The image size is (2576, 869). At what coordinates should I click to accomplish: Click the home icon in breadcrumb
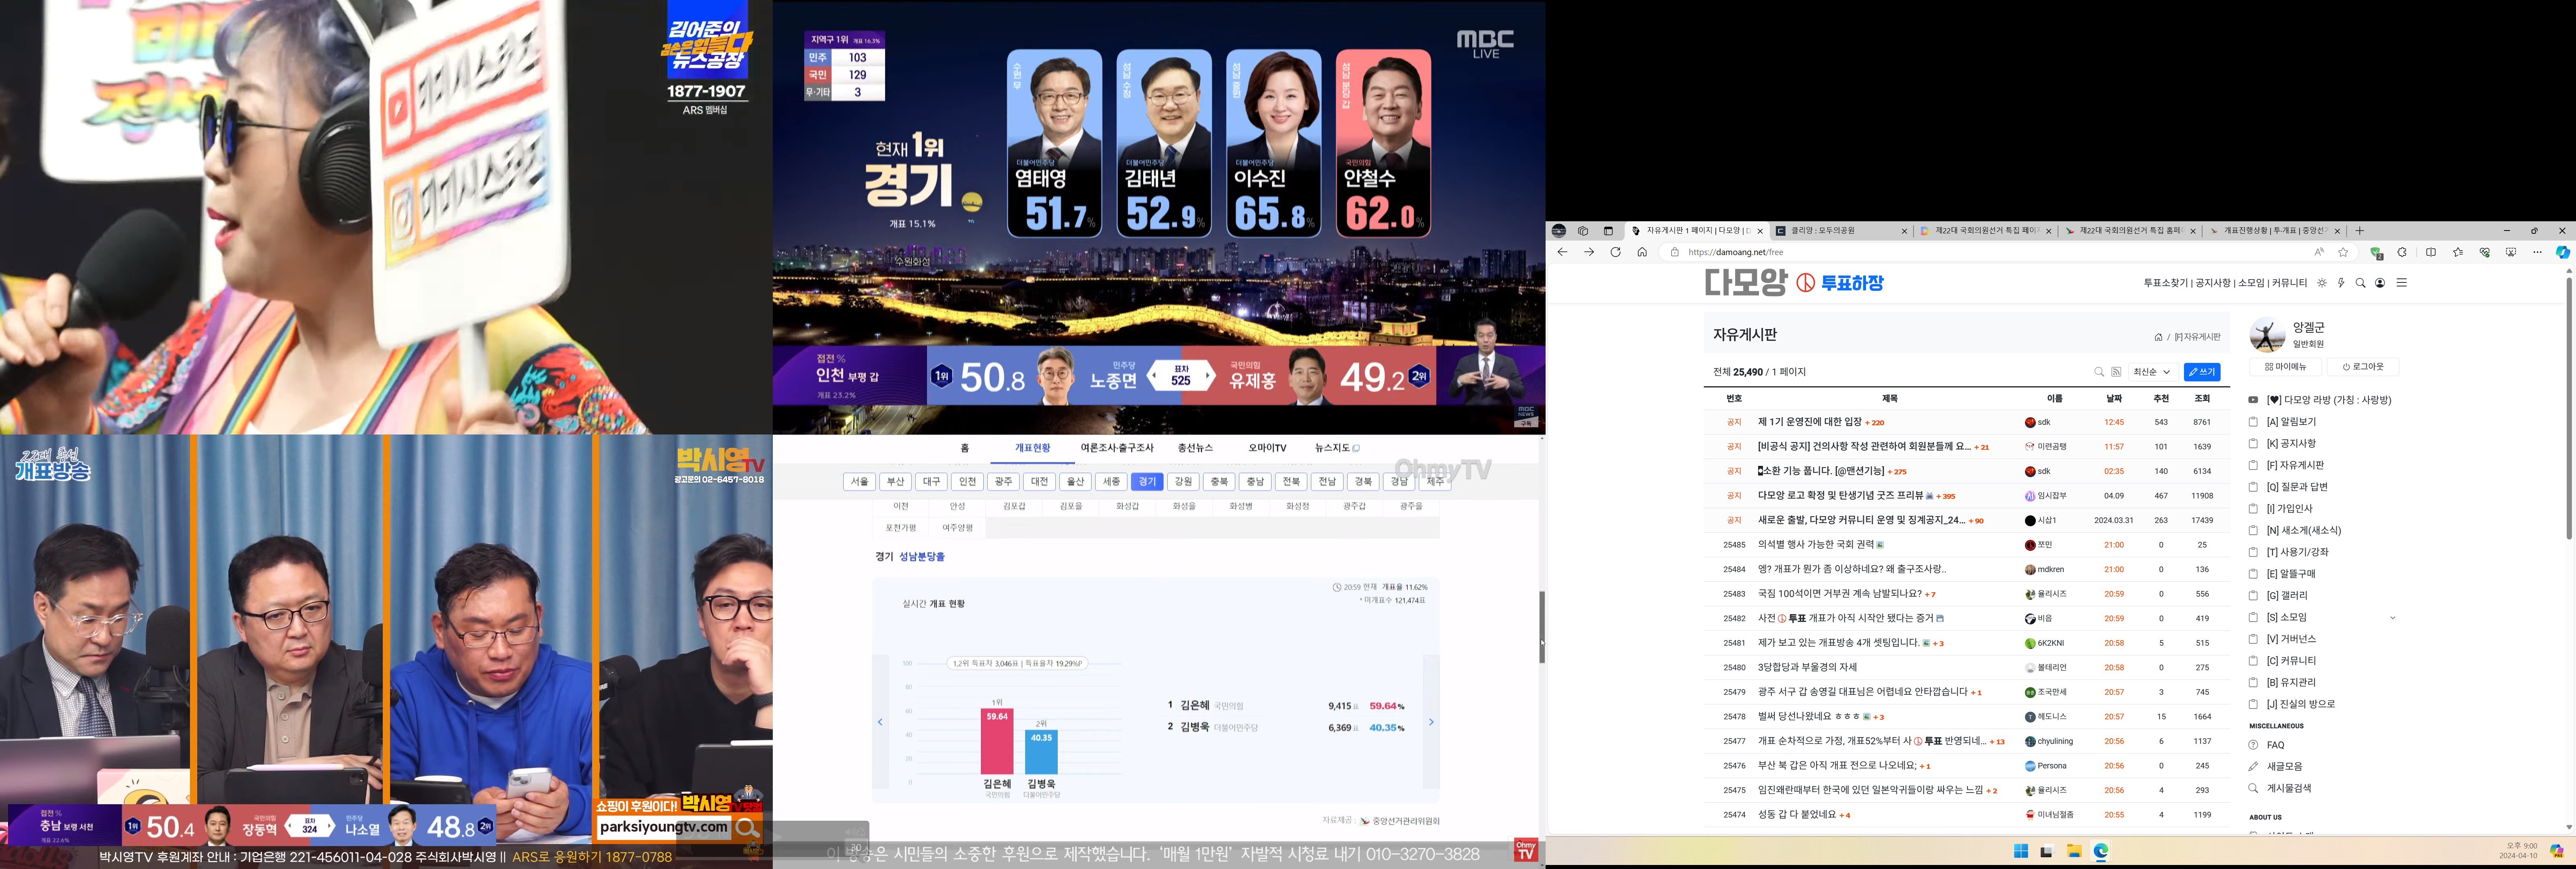click(2158, 337)
